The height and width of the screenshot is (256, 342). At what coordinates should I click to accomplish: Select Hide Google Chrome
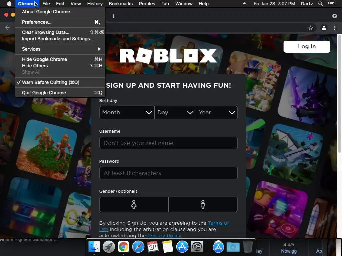60,59
